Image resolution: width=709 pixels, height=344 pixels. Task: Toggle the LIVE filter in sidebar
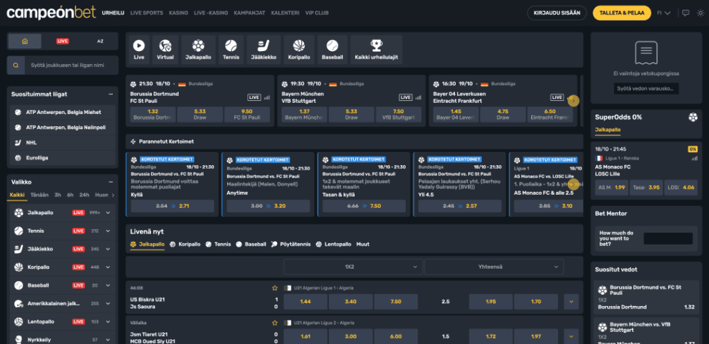pos(62,41)
